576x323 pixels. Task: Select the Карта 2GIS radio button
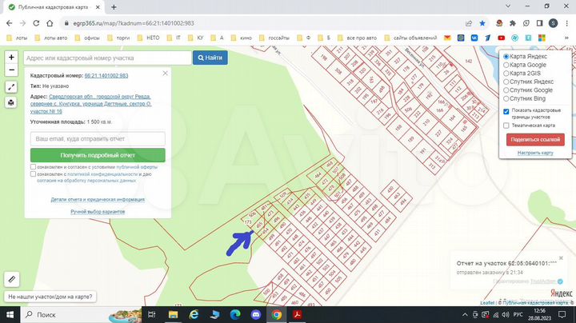pos(506,74)
